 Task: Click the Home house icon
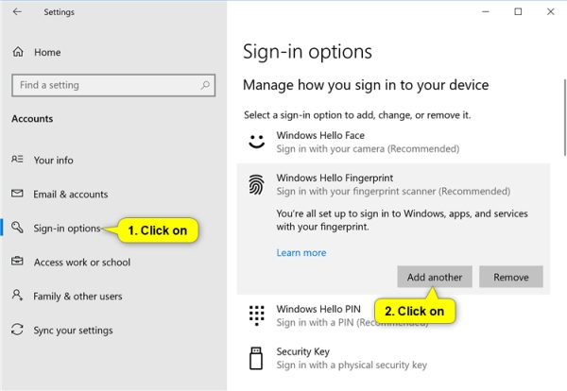tap(18, 52)
